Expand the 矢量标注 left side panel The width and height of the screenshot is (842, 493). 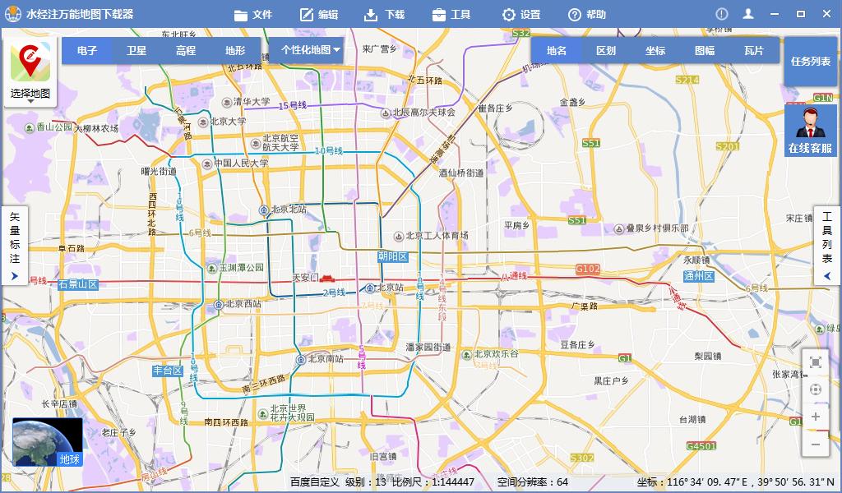pos(14,275)
